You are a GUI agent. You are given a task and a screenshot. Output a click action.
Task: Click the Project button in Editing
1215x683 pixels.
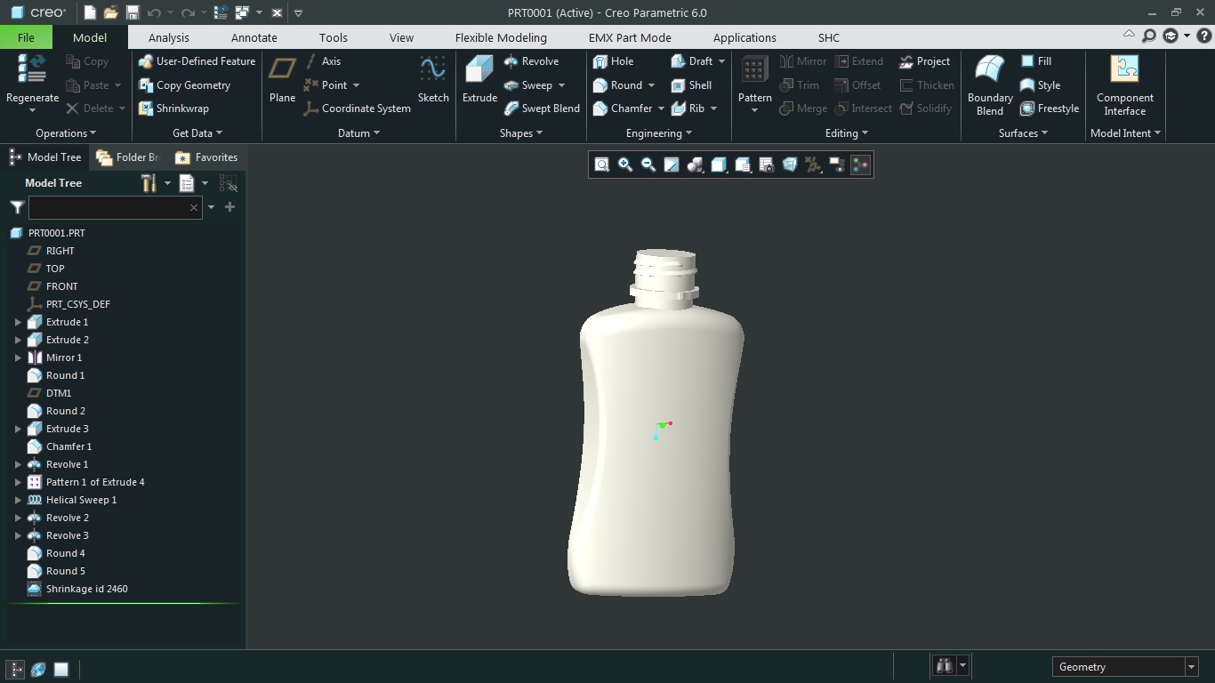[x=924, y=61]
